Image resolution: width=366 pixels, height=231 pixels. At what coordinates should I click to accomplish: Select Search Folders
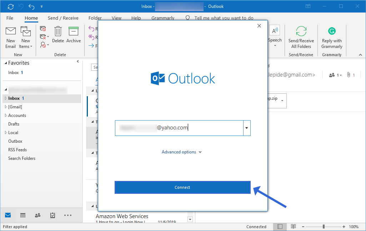coord(22,158)
